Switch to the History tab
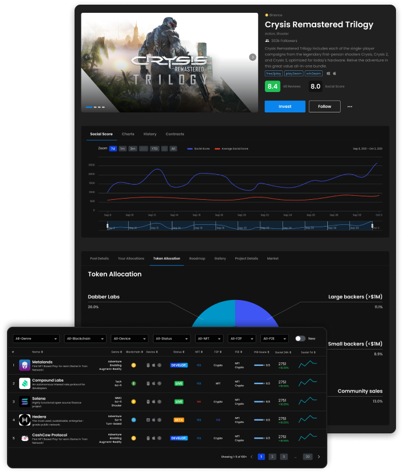 click(150, 134)
